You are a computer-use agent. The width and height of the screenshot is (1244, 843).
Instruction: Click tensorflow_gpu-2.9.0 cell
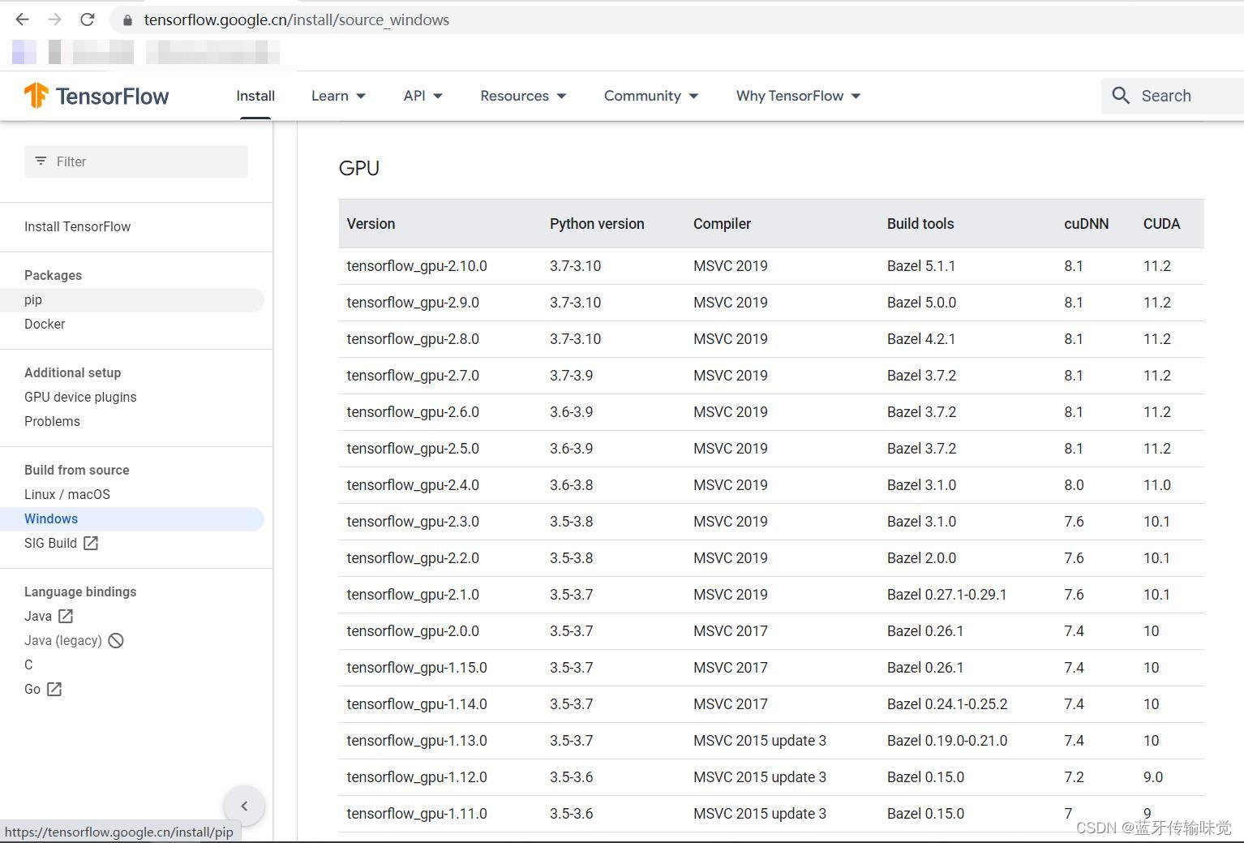(x=413, y=303)
